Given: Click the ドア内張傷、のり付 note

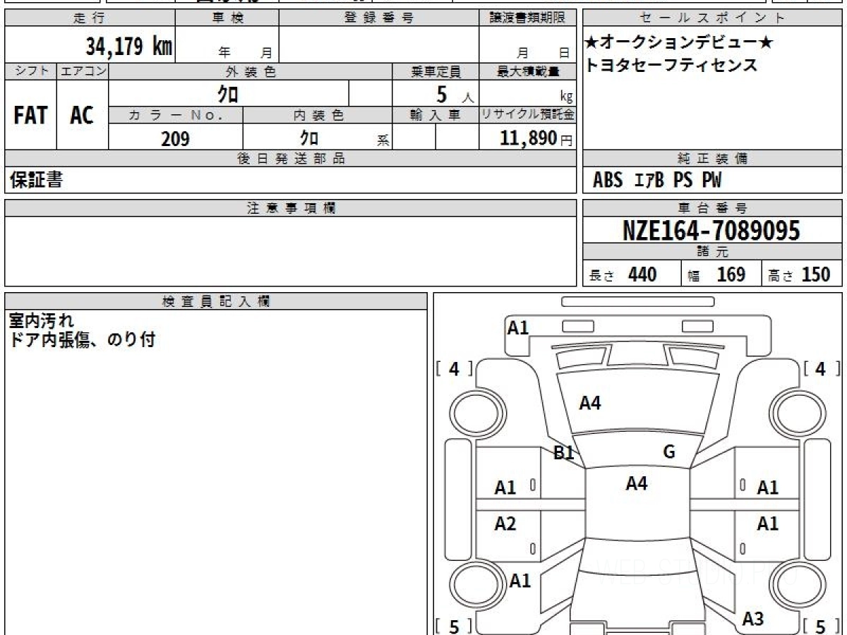Looking at the screenshot, I should tap(82, 340).
